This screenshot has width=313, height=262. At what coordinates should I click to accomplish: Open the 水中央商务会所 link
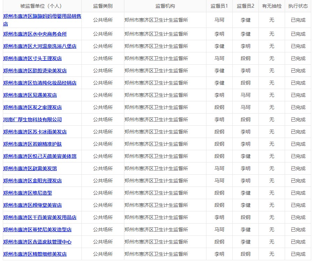[x=35, y=34]
